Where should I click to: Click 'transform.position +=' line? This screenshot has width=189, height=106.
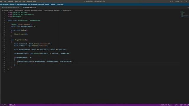pos(45,62)
